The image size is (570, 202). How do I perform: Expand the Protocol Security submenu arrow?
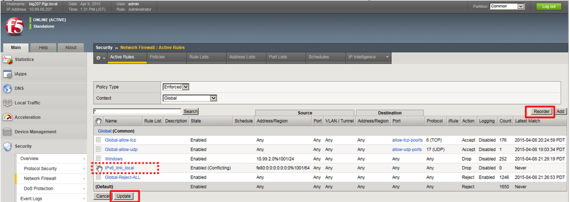pos(84,169)
